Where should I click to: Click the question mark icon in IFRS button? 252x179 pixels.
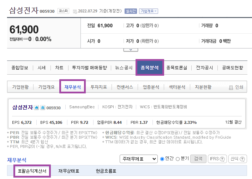pos(222,159)
